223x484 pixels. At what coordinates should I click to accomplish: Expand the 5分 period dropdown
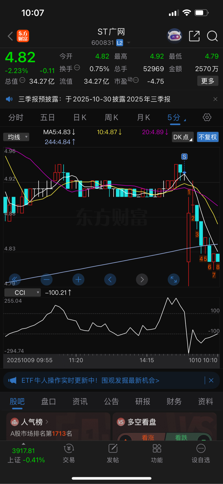tap(176, 117)
